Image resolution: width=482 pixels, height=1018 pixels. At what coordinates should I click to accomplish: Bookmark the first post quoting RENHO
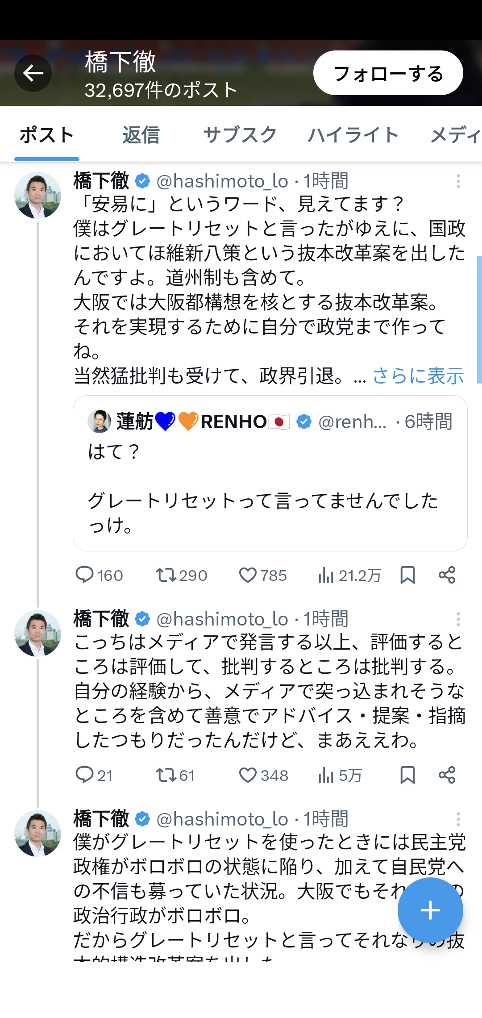tap(407, 575)
